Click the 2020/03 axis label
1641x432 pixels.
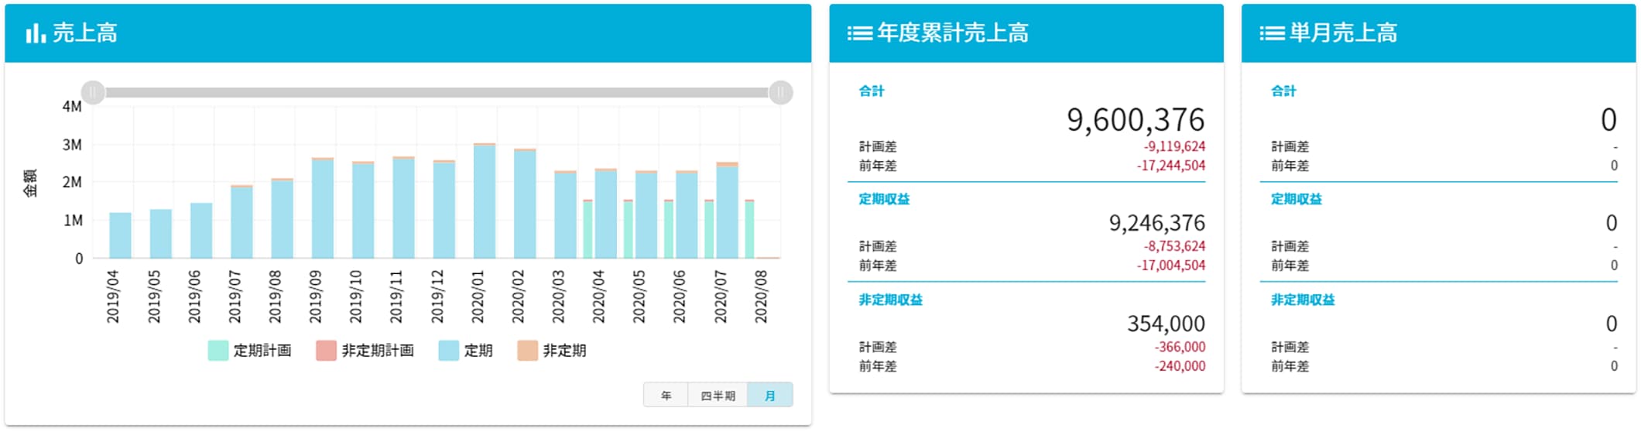pos(558,297)
